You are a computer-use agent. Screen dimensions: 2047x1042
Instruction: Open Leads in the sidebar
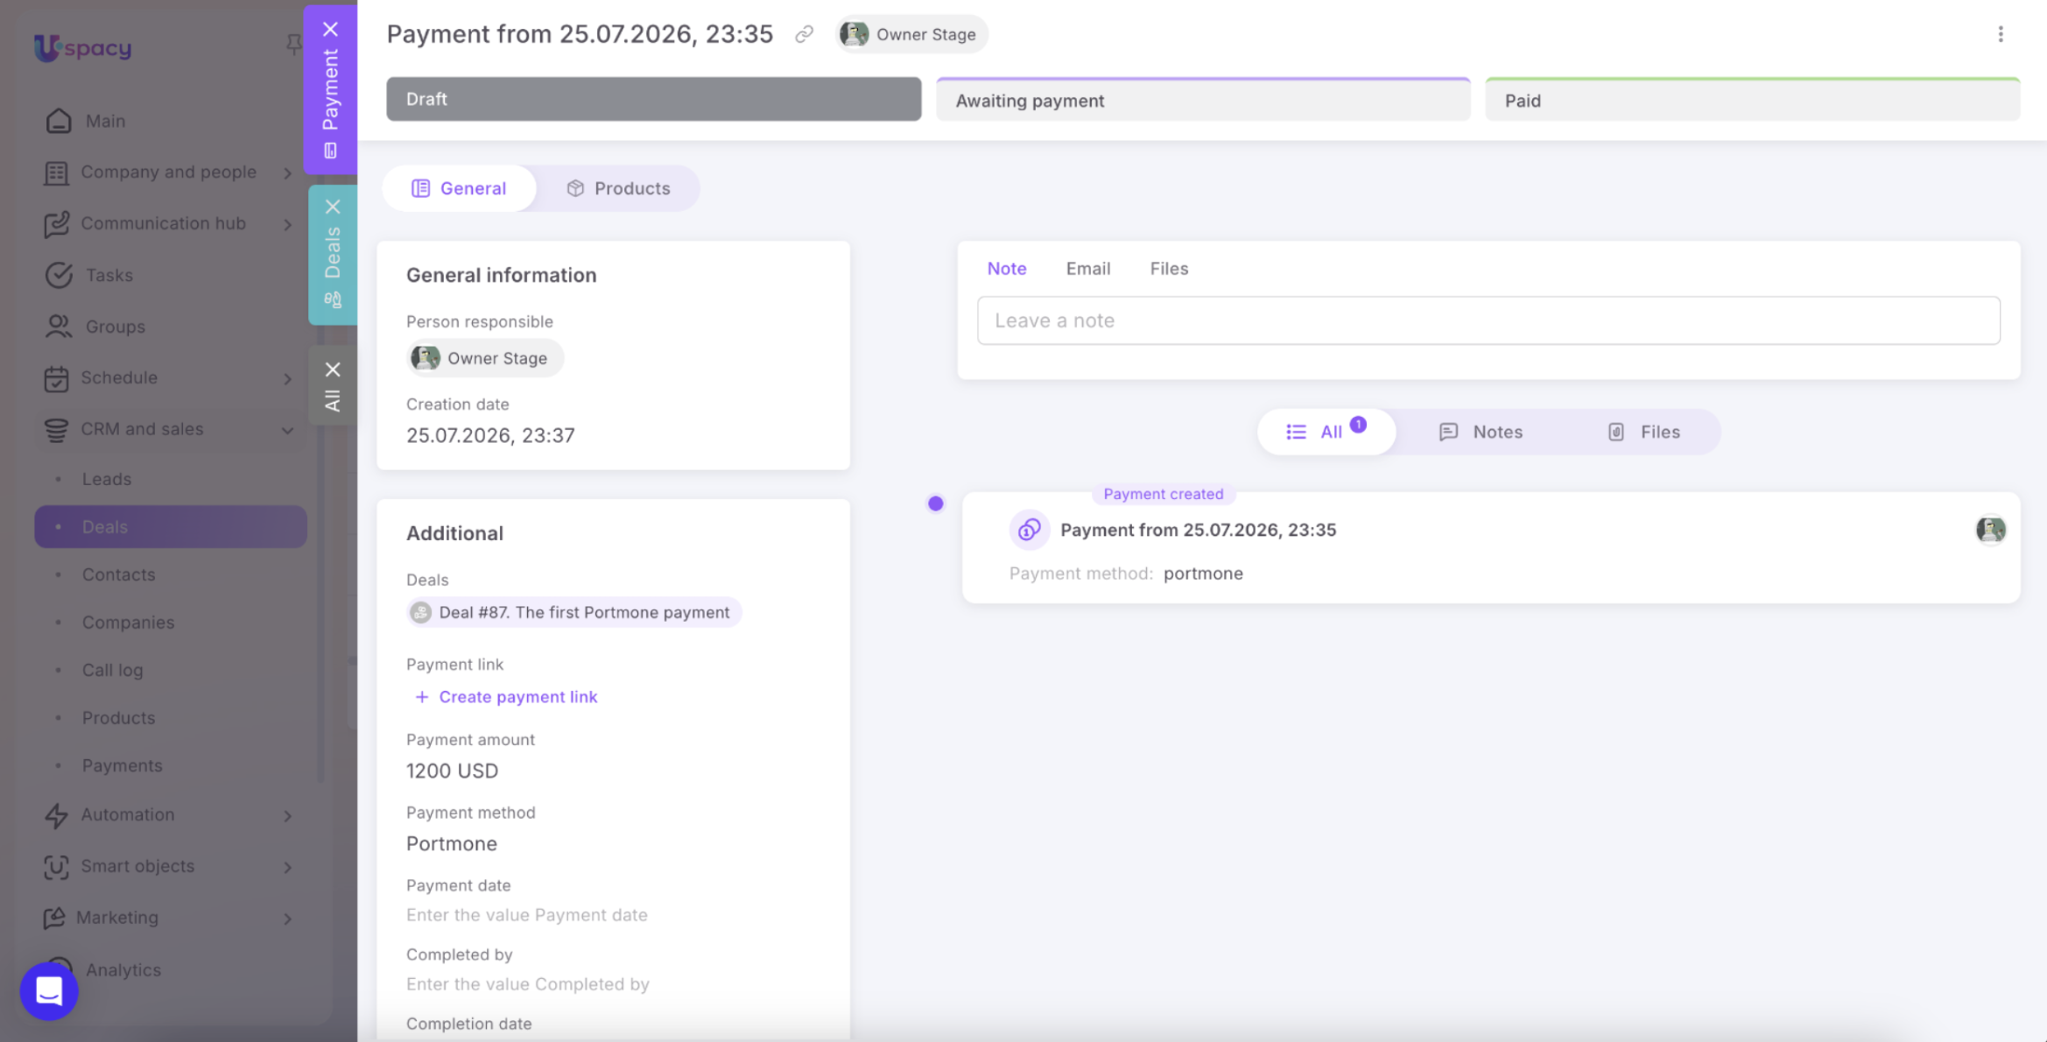click(106, 479)
